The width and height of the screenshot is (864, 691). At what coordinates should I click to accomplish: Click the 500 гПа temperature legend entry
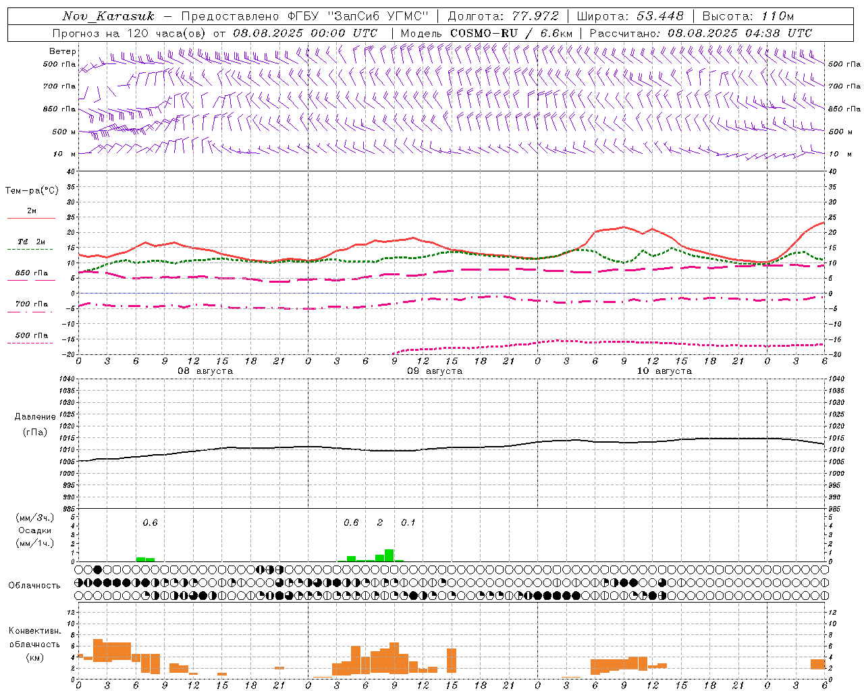point(32,335)
